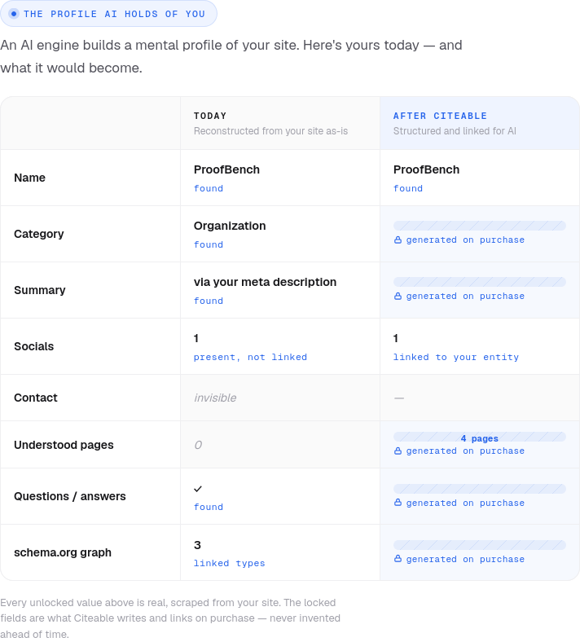The height and width of the screenshot is (642, 580).
Task: Click the lock icon in Summary row
Action: pos(398,296)
